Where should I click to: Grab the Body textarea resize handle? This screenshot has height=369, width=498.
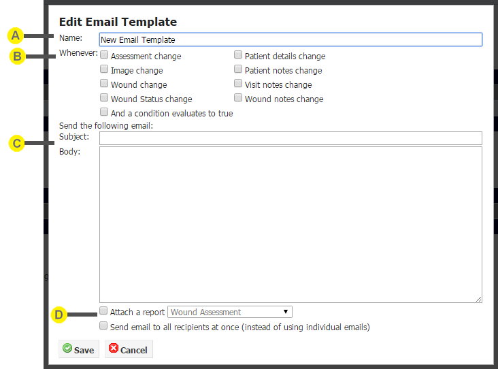point(479,299)
